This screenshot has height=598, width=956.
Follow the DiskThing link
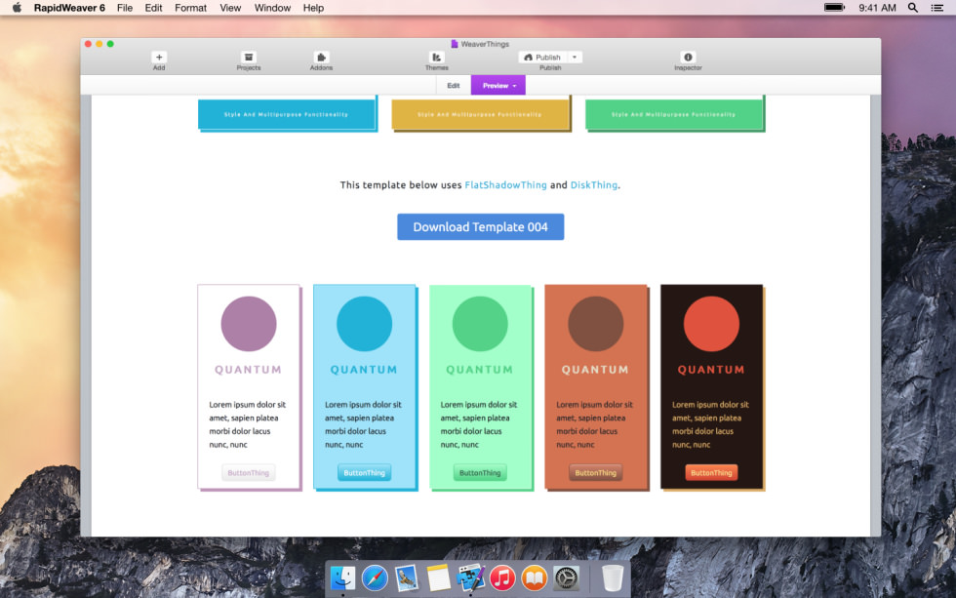point(594,184)
